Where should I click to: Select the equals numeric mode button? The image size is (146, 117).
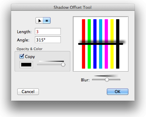coord(47,21)
